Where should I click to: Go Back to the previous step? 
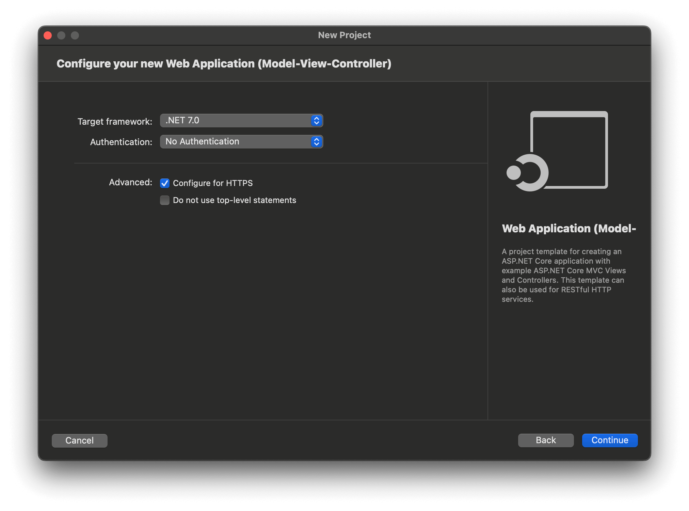tap(546, 440)
